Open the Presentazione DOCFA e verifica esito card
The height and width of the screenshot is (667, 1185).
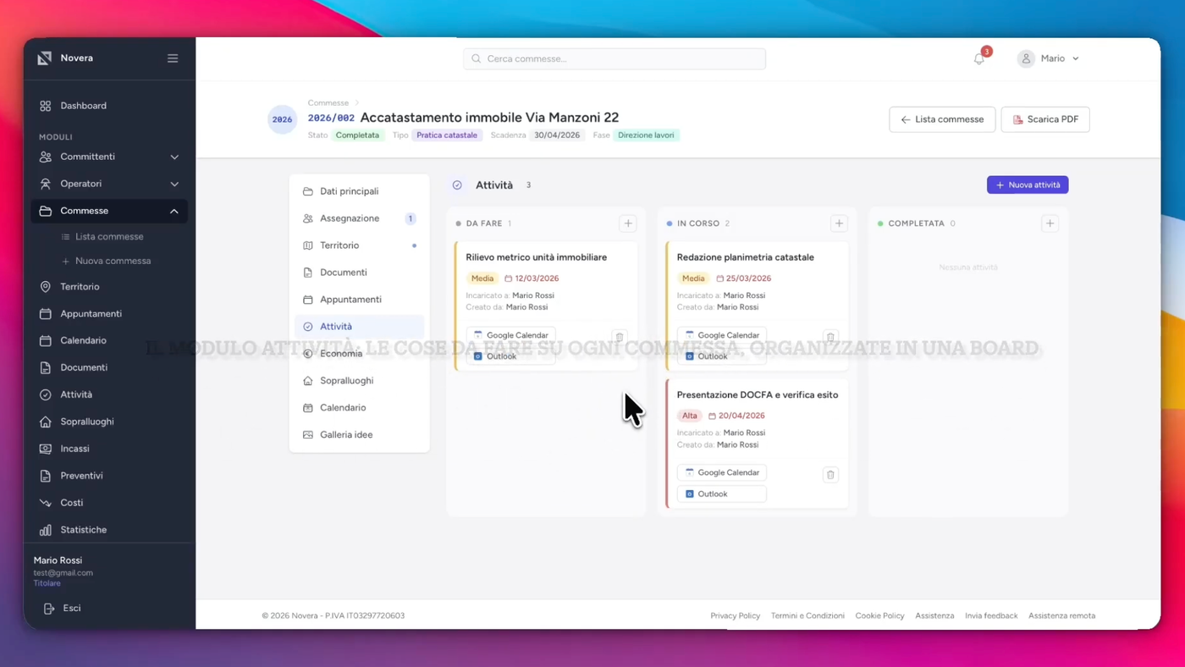[x=757, y=444]
